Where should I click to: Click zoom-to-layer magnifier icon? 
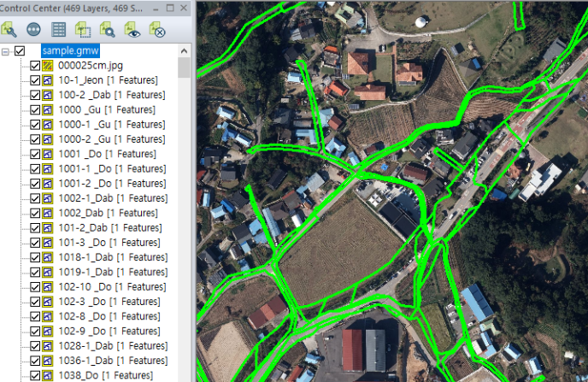coord(108,30)
